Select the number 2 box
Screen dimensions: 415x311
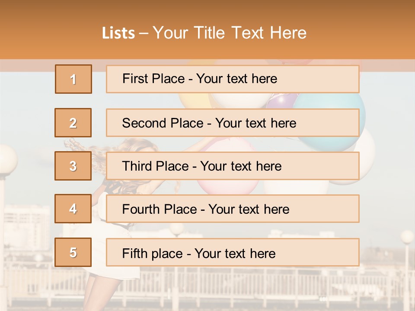(73, 123)
